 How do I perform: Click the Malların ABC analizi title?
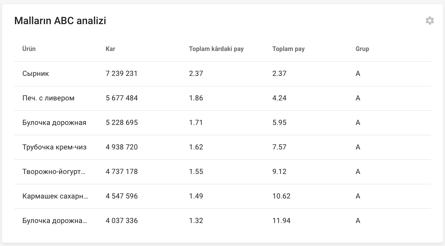[60, 21]
